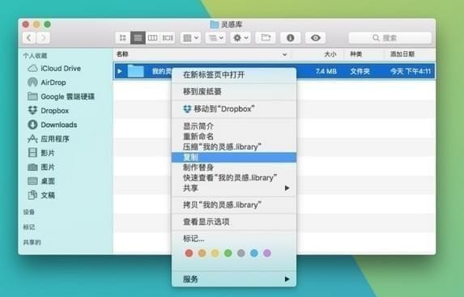Choose 制作替身 from context menu
The height and width of the screenshot is (297, 464).
coord(234,168)
